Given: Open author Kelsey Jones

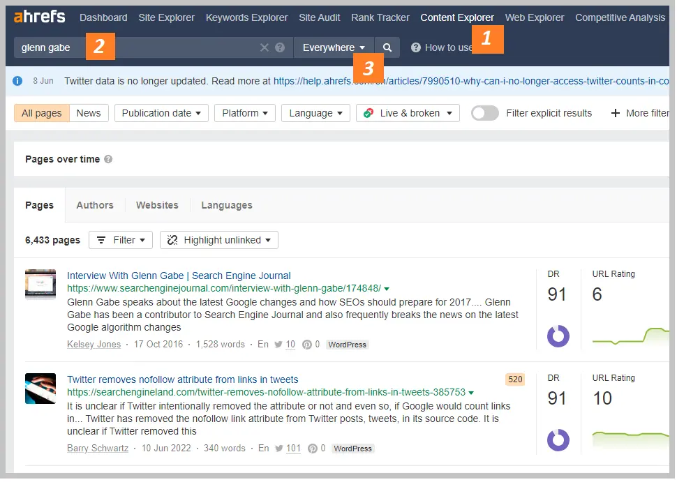Looking at the screenshot, I should 94,345.
